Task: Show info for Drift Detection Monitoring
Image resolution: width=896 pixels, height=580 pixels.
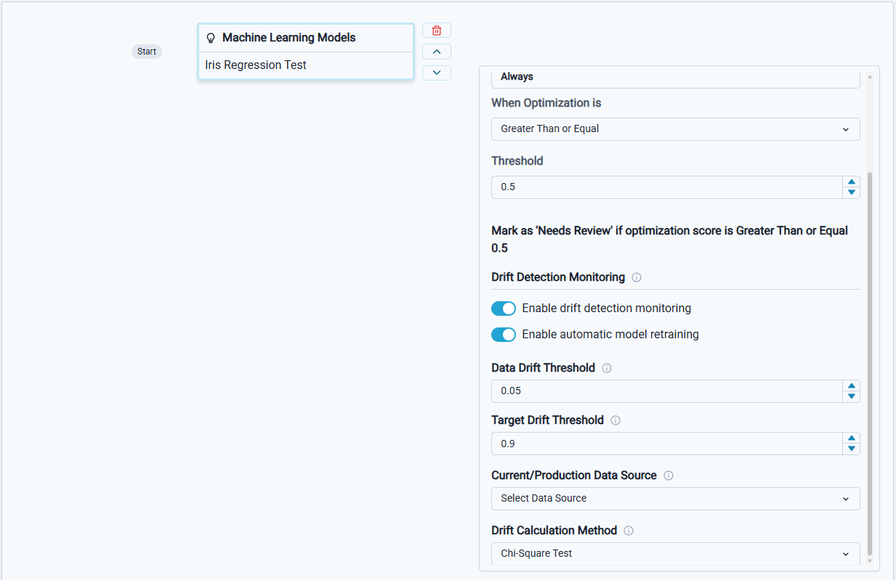Action: (637, 277)
